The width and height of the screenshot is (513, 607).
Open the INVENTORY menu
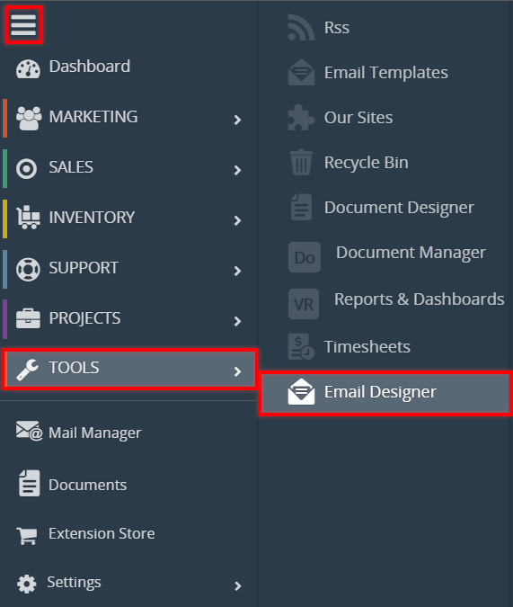tap(92, 218)
